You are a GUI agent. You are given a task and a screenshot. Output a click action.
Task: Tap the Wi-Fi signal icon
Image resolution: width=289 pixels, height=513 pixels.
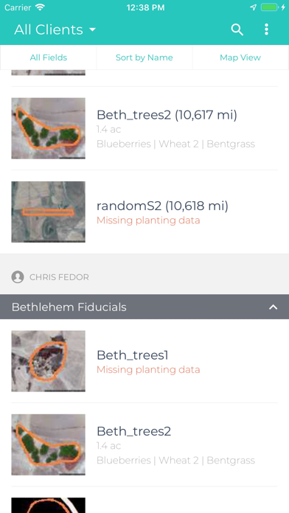[41, 7]
